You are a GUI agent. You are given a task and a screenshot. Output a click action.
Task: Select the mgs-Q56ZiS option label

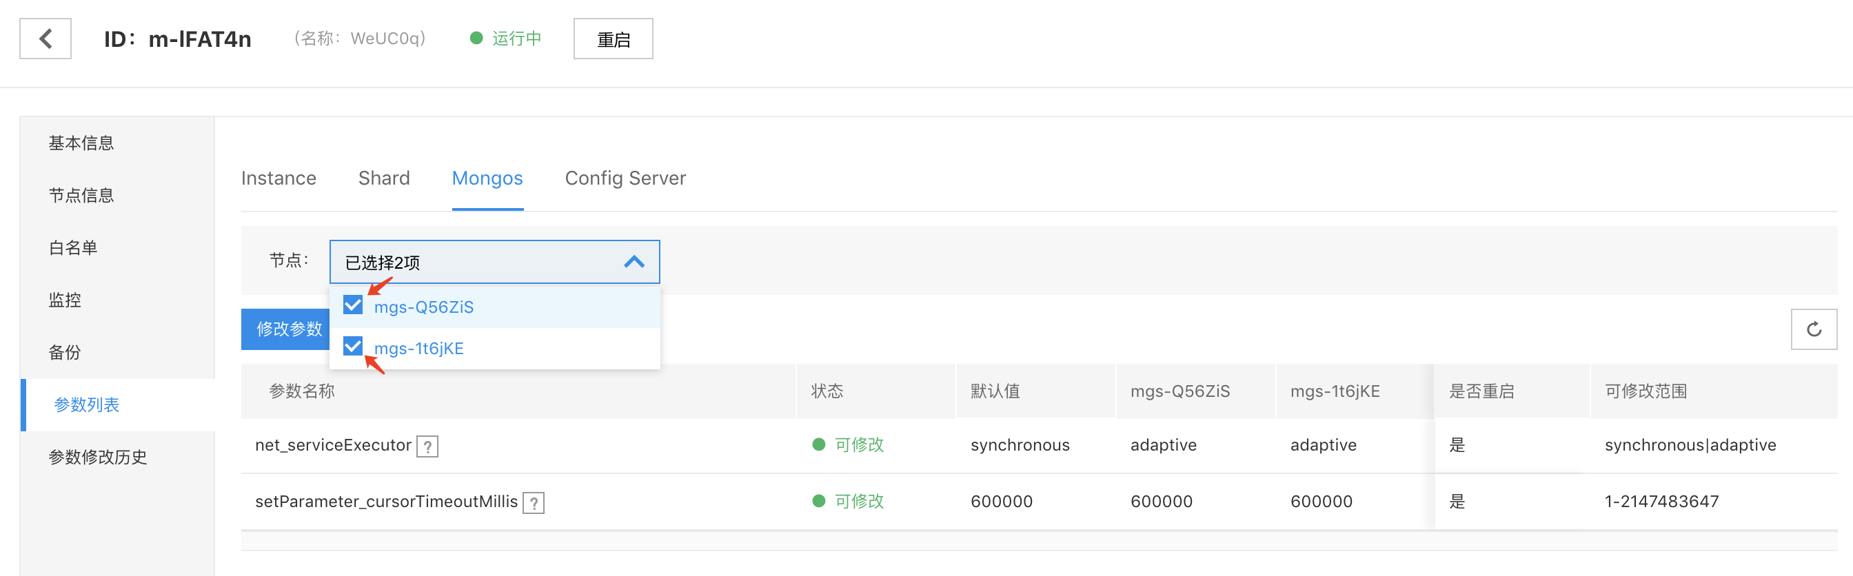[x=424, y=307]
